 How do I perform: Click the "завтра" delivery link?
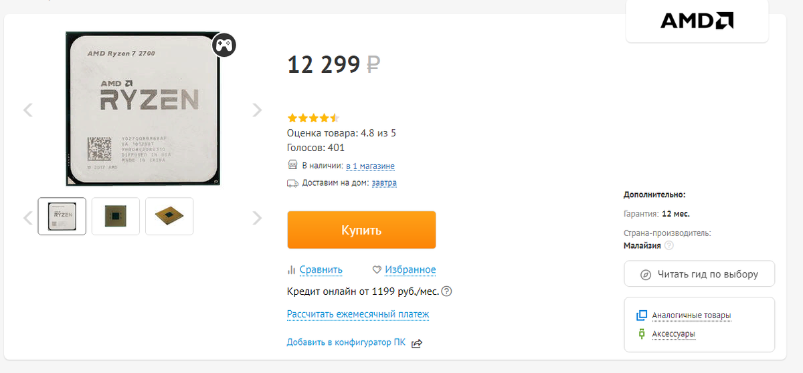click(384, 182)
